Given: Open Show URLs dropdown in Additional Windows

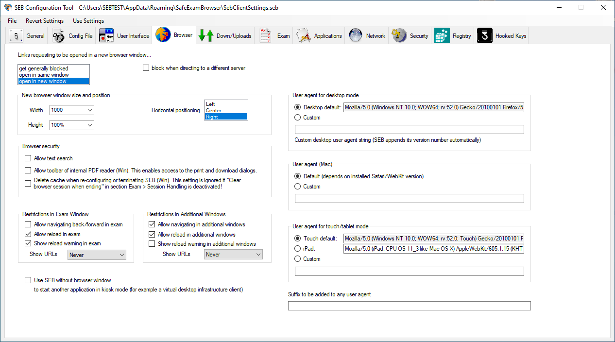Looking at the screenshot, I should point(233,255).
